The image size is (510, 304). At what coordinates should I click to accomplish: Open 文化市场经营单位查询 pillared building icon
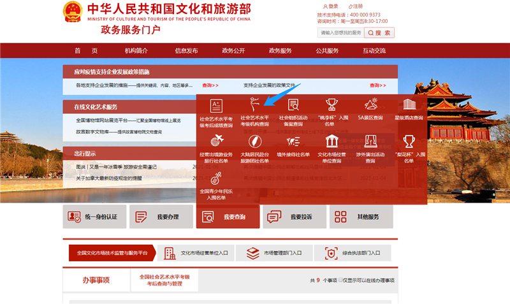(331, 141)
